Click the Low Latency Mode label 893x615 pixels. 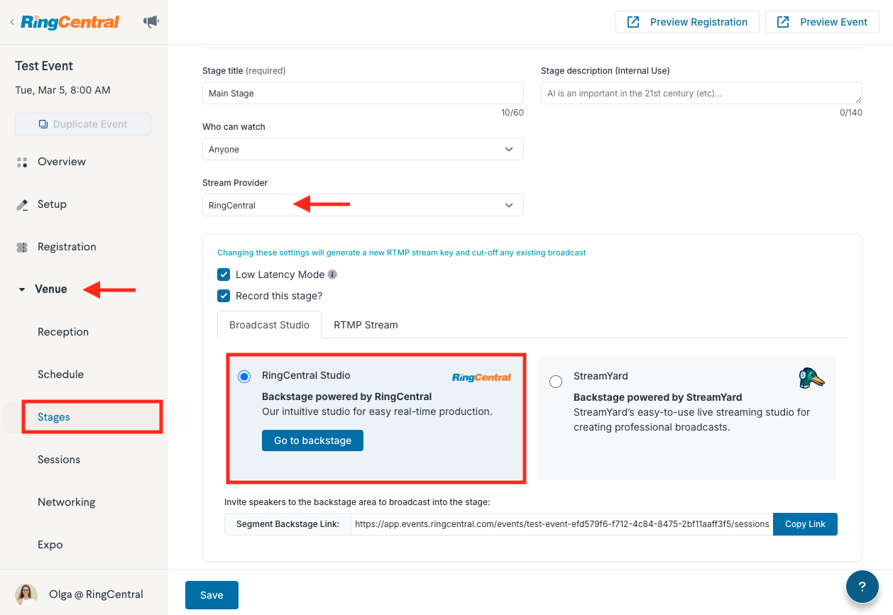[x=280, y=275]
